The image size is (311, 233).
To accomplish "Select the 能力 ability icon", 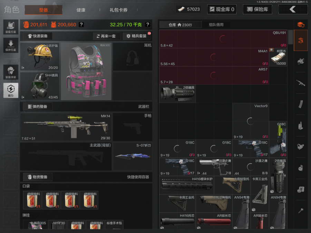I will click(x=10, y=90).
